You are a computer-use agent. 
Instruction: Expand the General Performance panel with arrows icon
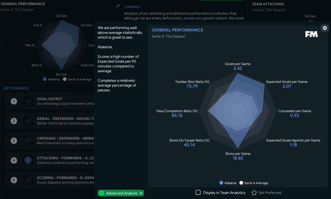pos(118,6)
